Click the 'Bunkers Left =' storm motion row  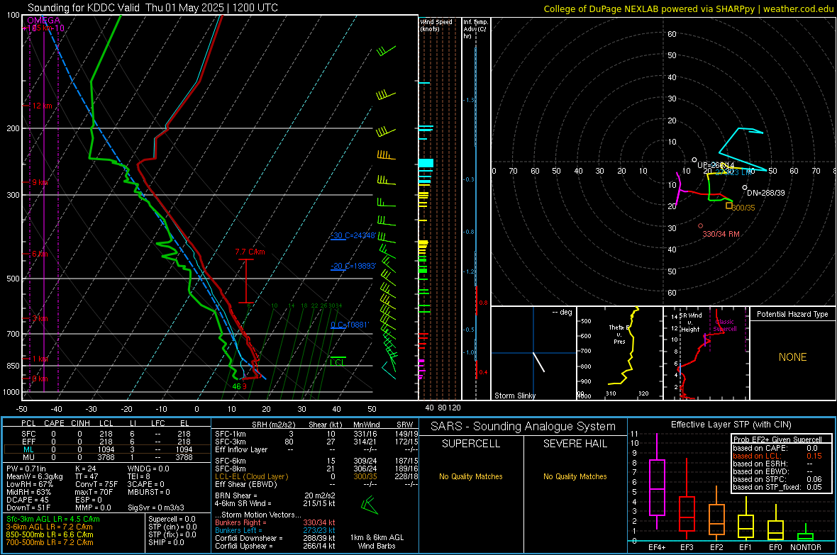[275, 530]
